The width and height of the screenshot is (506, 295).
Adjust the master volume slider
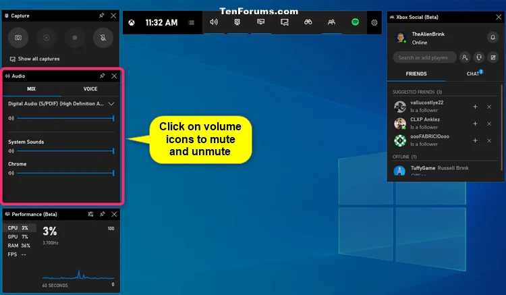coord(66,118)
